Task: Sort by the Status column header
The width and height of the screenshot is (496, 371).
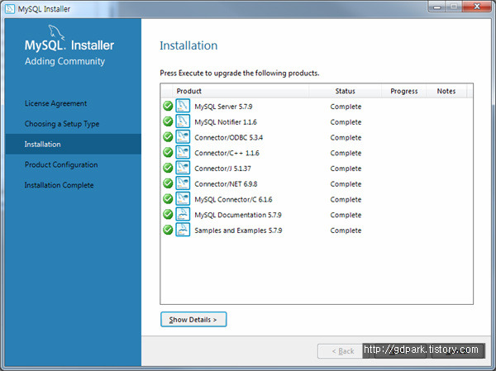Action: 345,91
